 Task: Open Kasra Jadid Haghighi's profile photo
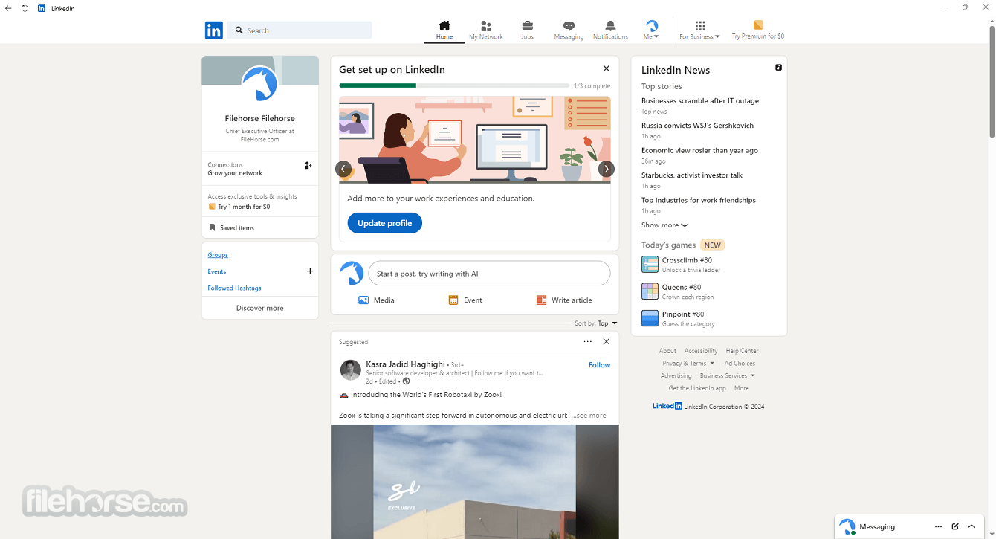tap(351, 369)
